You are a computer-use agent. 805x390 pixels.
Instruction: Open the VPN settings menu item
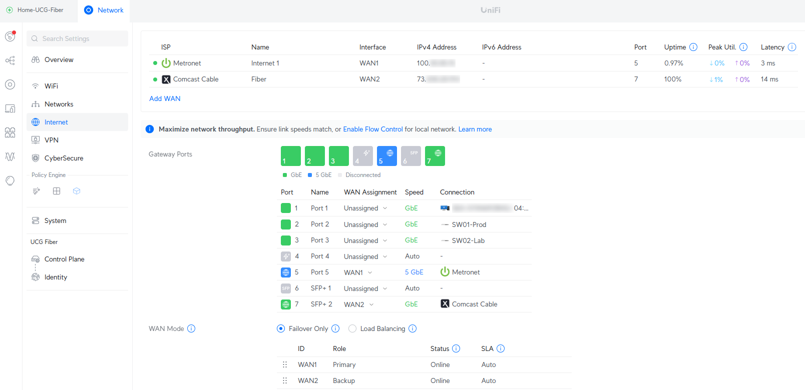click(52, 140)
